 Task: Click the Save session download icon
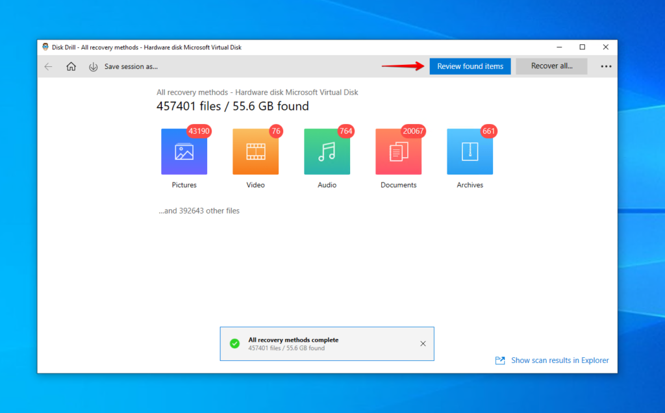click(93, 66)
